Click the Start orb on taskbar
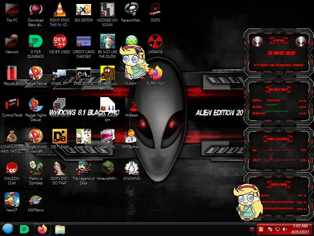Image resolution: width=314 pixels, height=236 pixels. click(8, 229)
